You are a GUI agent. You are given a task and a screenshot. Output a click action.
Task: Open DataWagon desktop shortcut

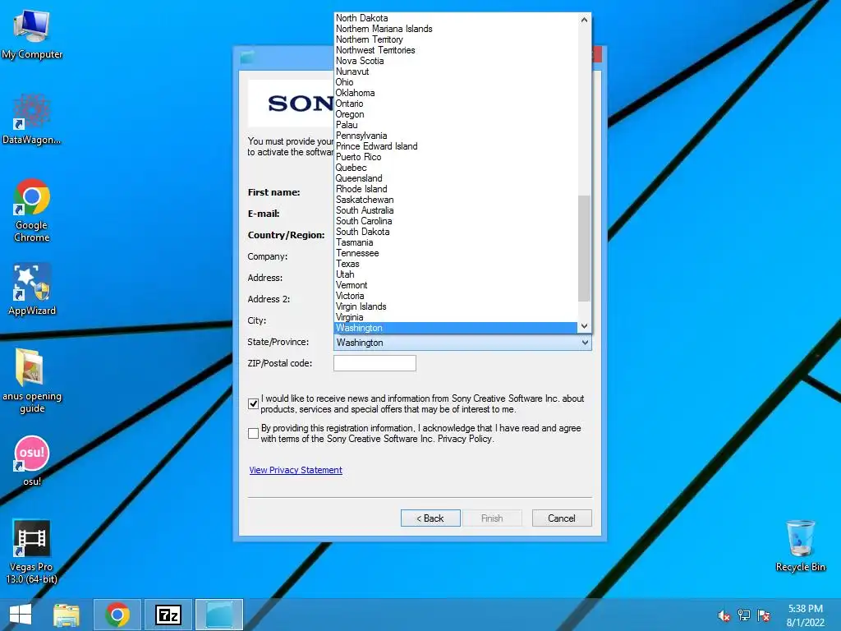32,119
